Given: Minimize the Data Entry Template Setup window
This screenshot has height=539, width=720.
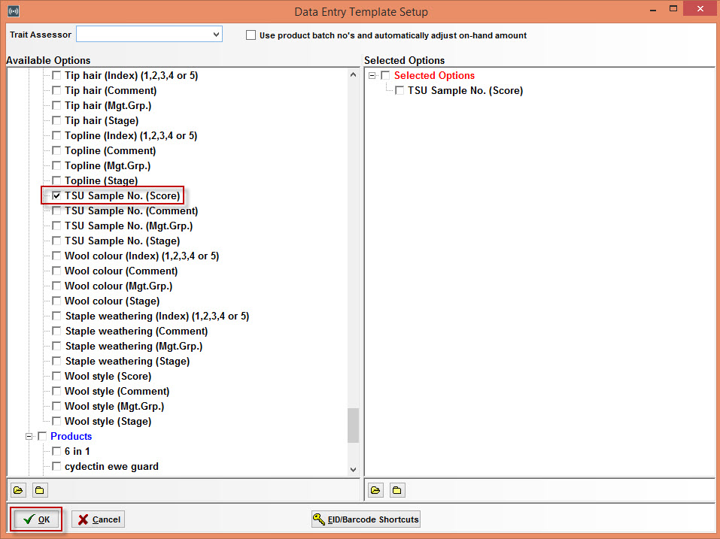Looking at the screenshot, I should point(652,9).
